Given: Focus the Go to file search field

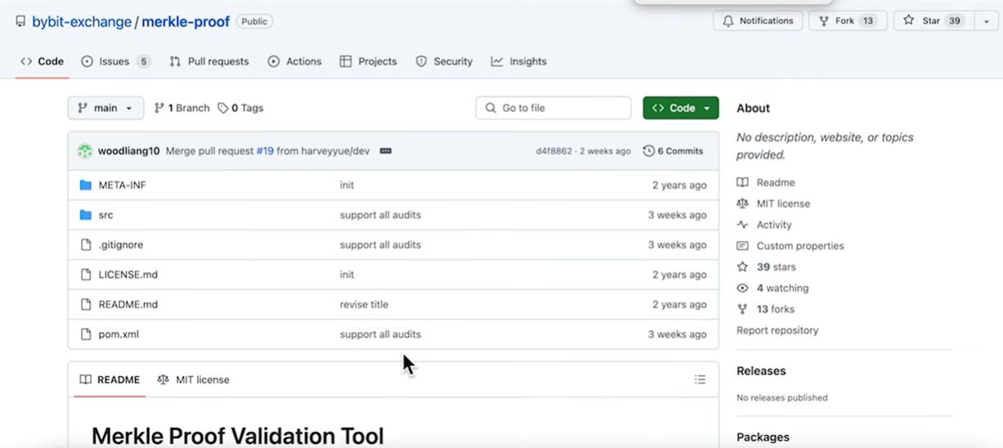Looking at the screenshot, I should click(x=553, y=108).
